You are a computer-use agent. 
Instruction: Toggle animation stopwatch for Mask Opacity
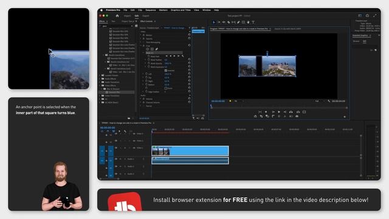pos(149,63)
